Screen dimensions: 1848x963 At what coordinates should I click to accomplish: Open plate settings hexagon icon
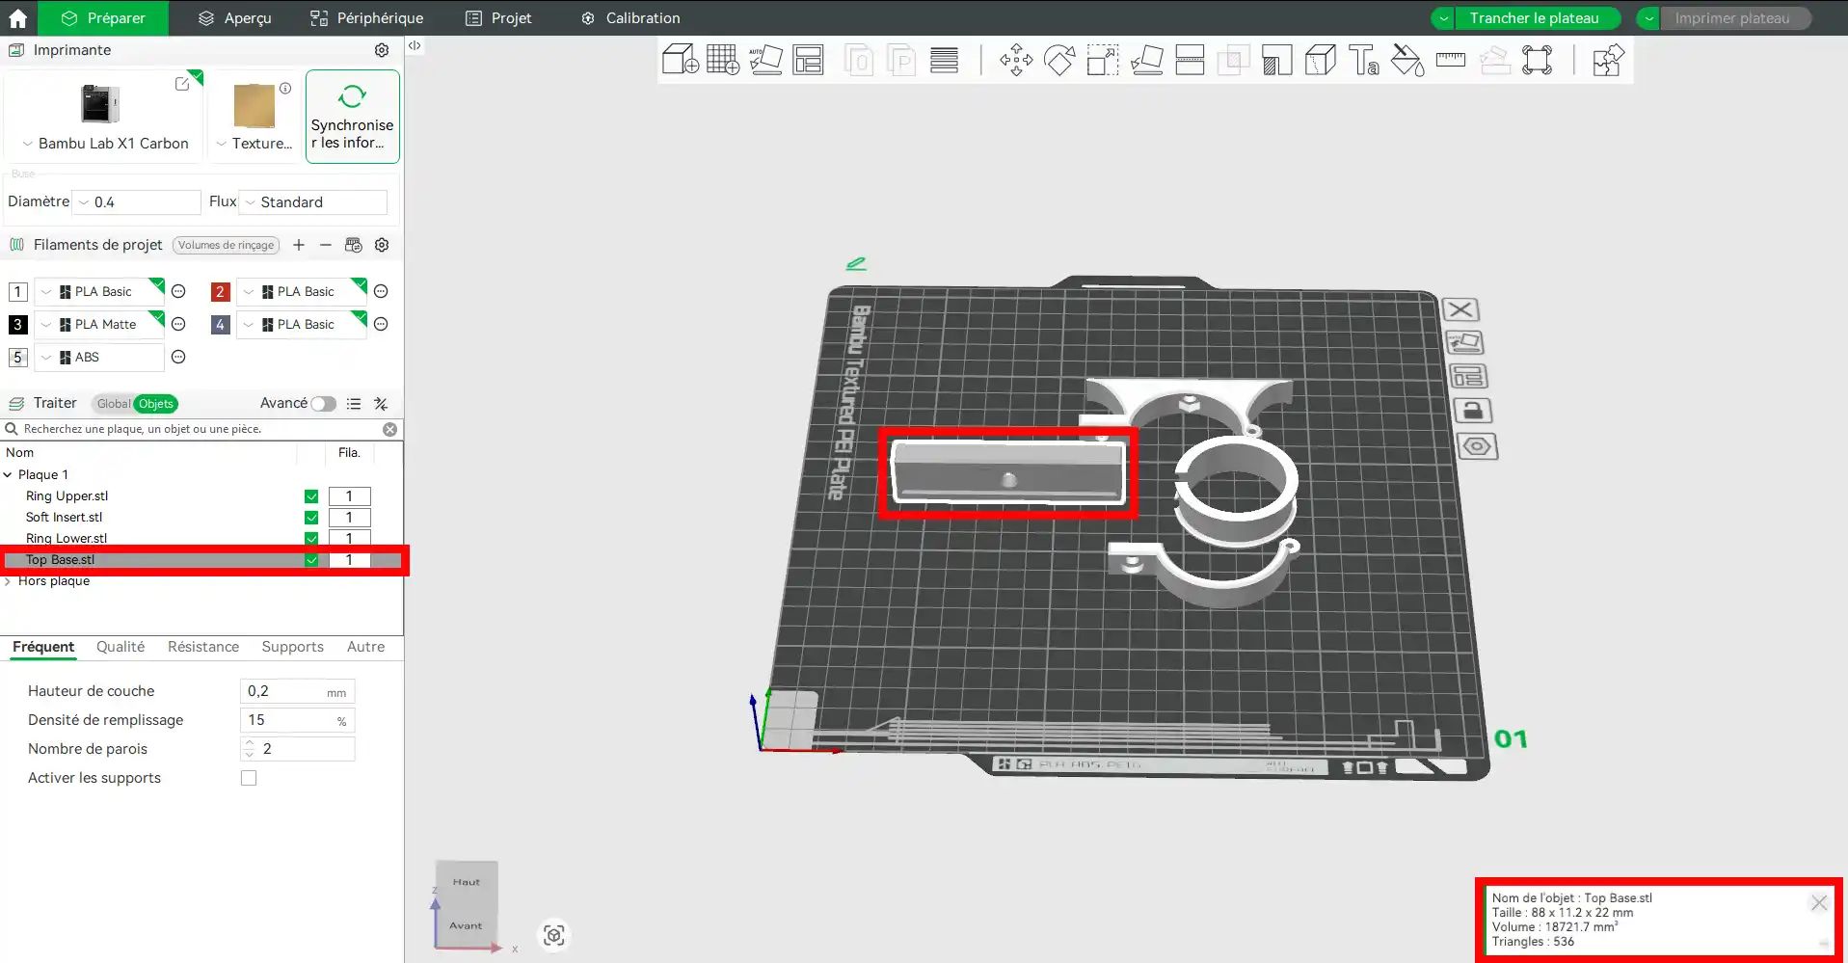(1478, 446)
